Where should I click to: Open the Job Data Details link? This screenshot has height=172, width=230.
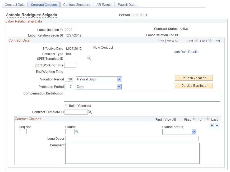[x=186, y=52]
